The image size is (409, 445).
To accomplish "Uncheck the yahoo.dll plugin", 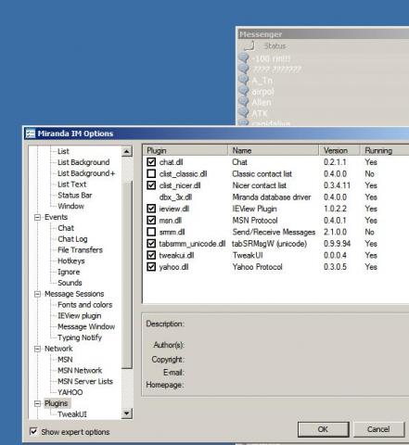I will [151, 267].
